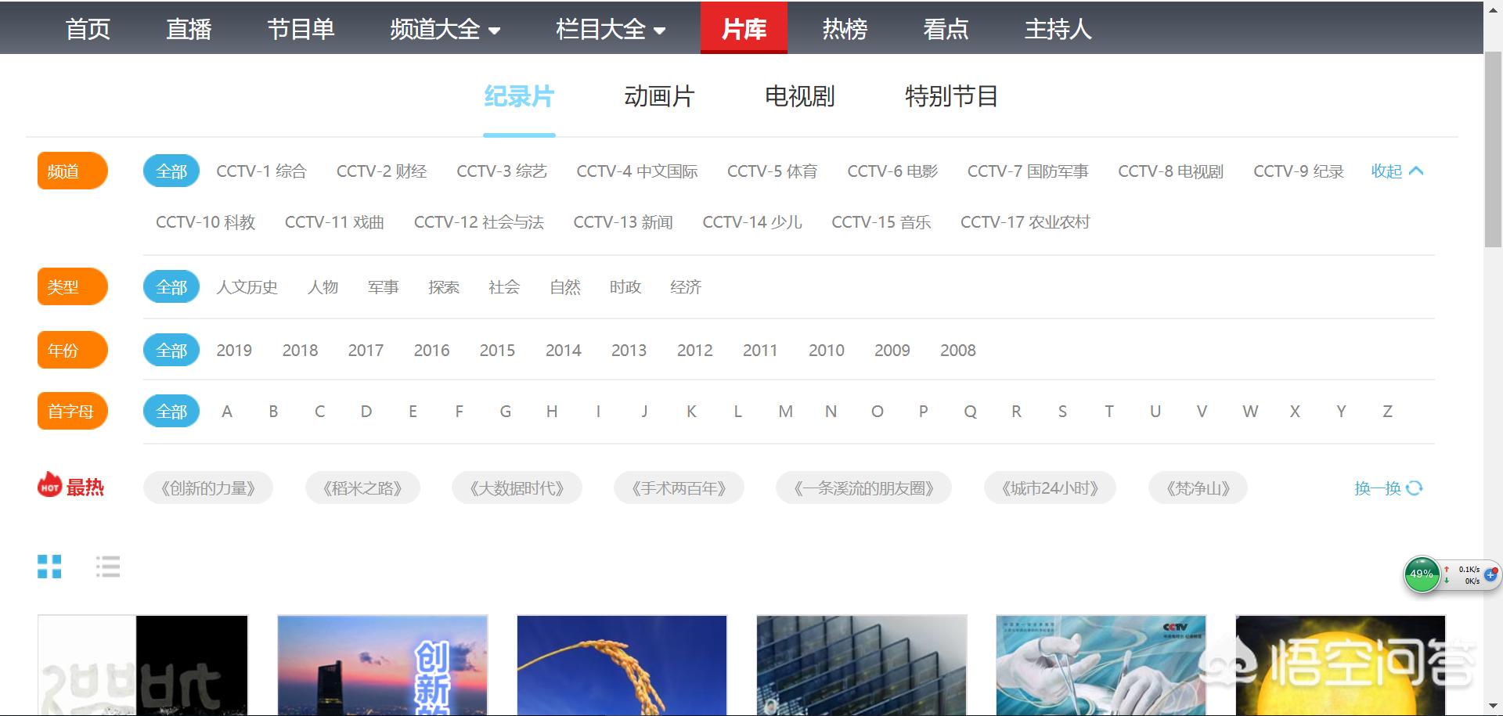Open 热榜 navigation item

(845, 29)
